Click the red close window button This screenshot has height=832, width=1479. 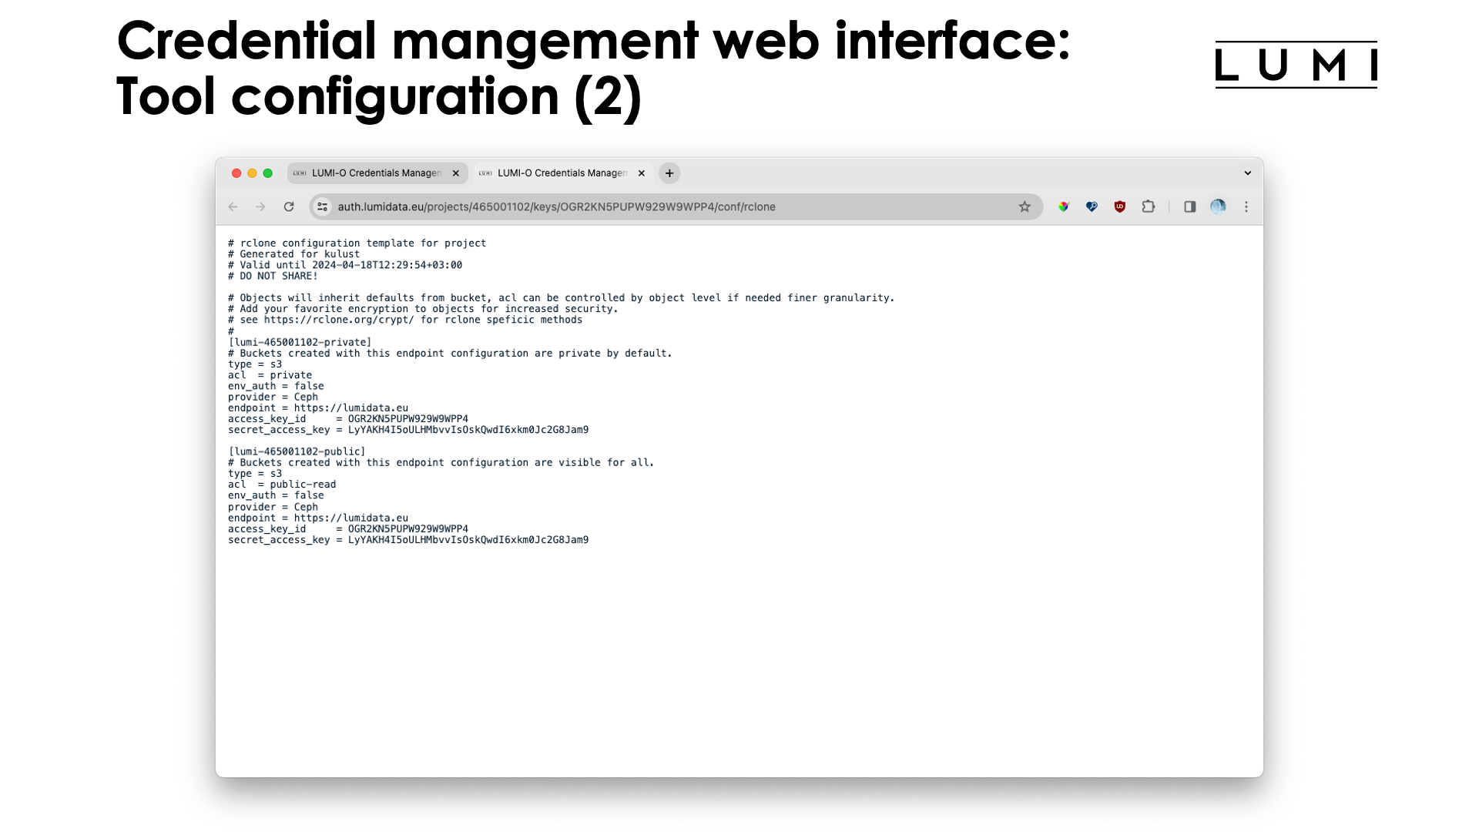236,173
